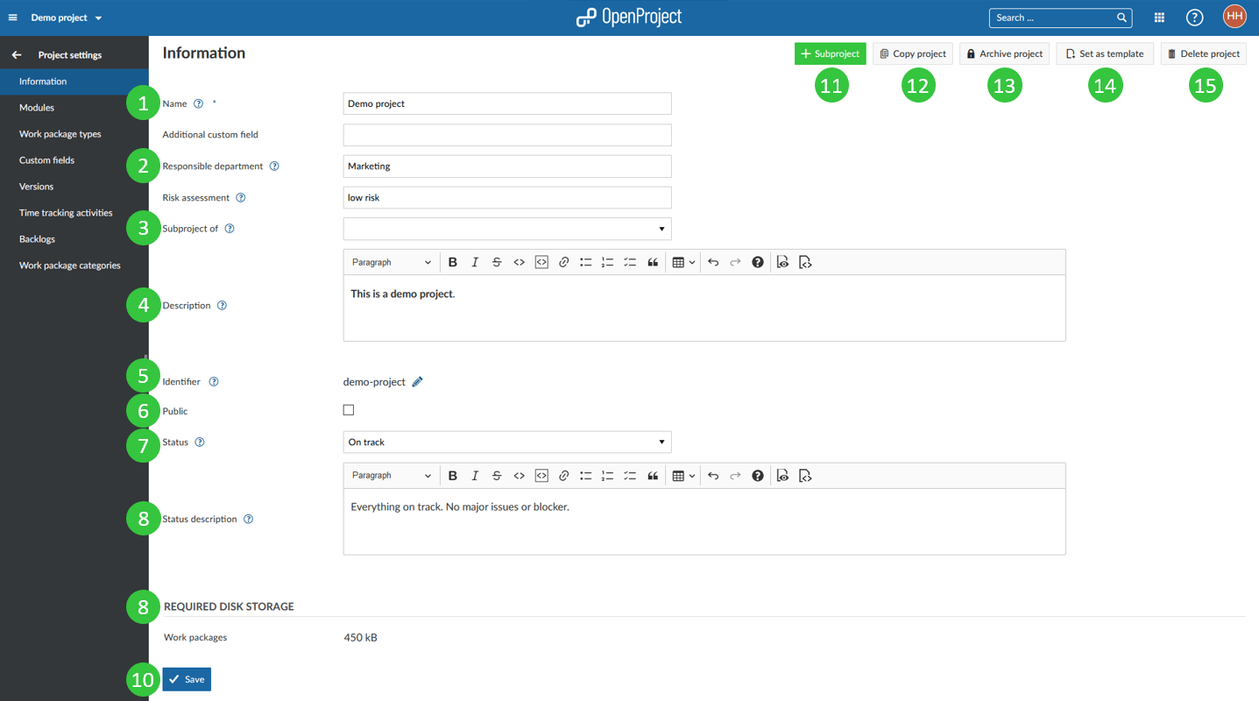Click the OpenProject logo
Screen dimensions: 1259x701
pyautogui.click(x=629, y=17)
